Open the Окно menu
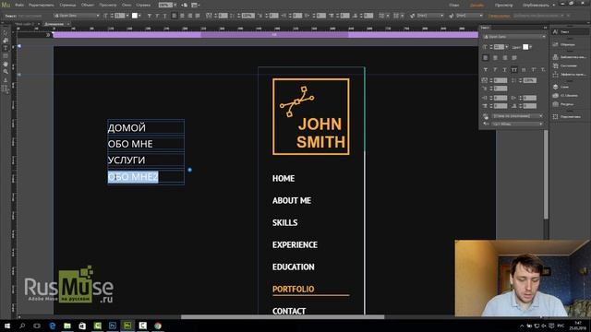The image size is (591, 332). 127,5
